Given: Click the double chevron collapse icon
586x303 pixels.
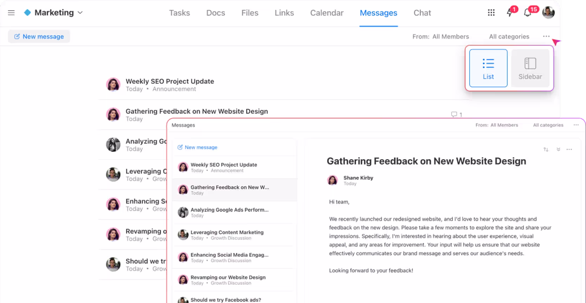Looking at the screenshot, I should point(558,149).
